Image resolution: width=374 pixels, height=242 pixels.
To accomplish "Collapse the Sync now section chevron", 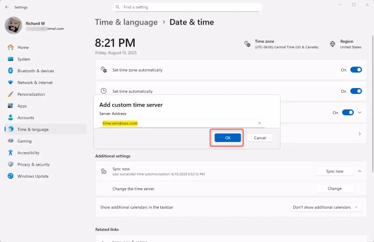I will click(360, 171).
